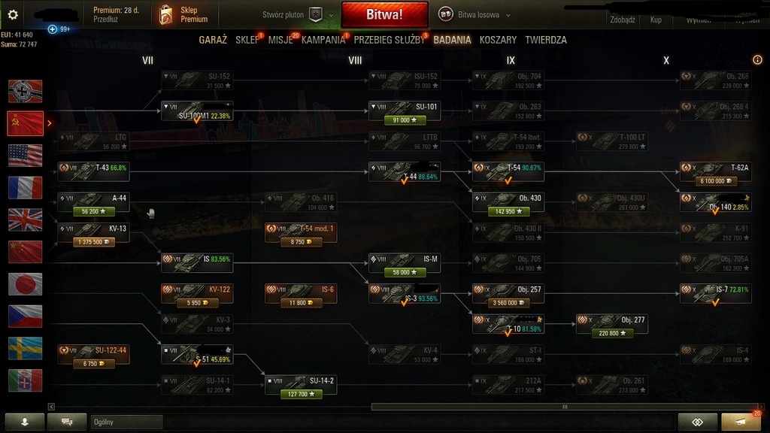Select the Japanese nation flag
This screenshot has height=433, width=770.
coord(25,284)
